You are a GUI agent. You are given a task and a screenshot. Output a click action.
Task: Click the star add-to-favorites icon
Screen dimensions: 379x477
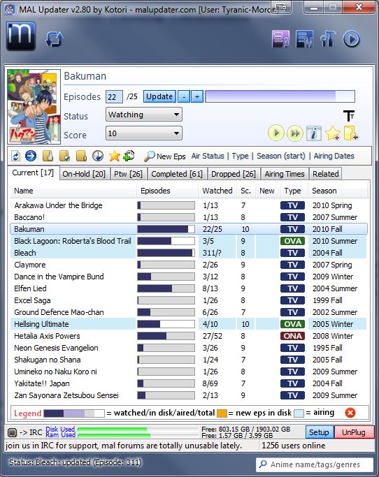click(333, 133)
